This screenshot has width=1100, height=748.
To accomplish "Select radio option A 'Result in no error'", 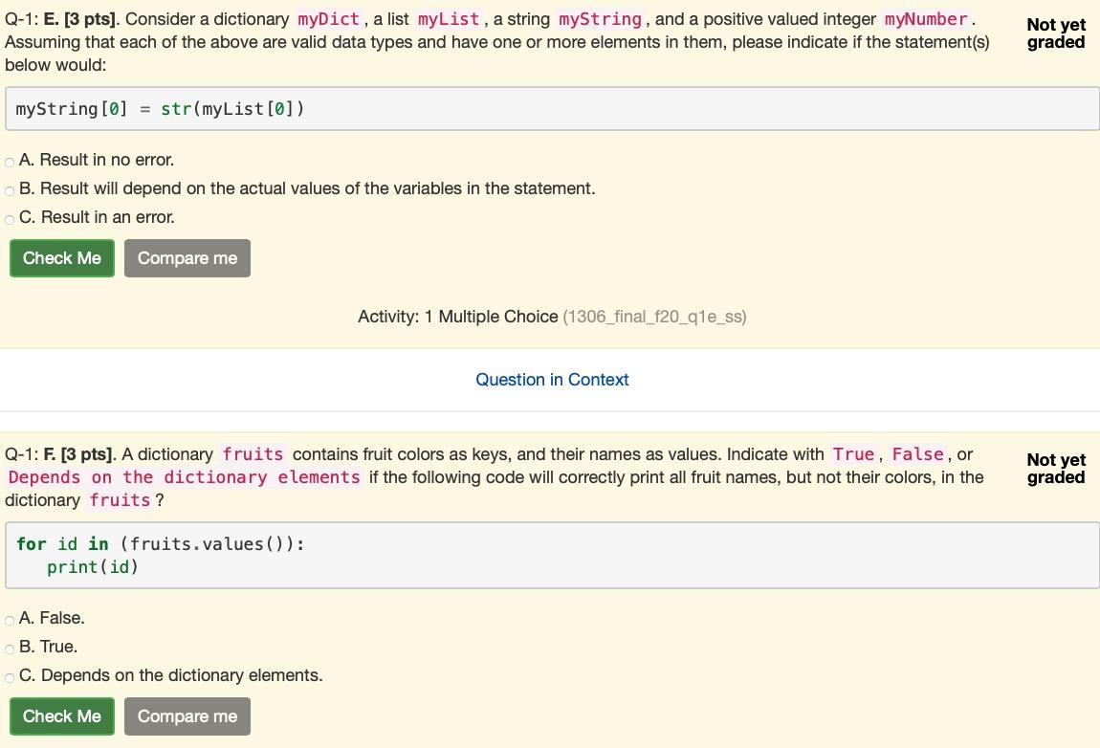I will [10, 162].
